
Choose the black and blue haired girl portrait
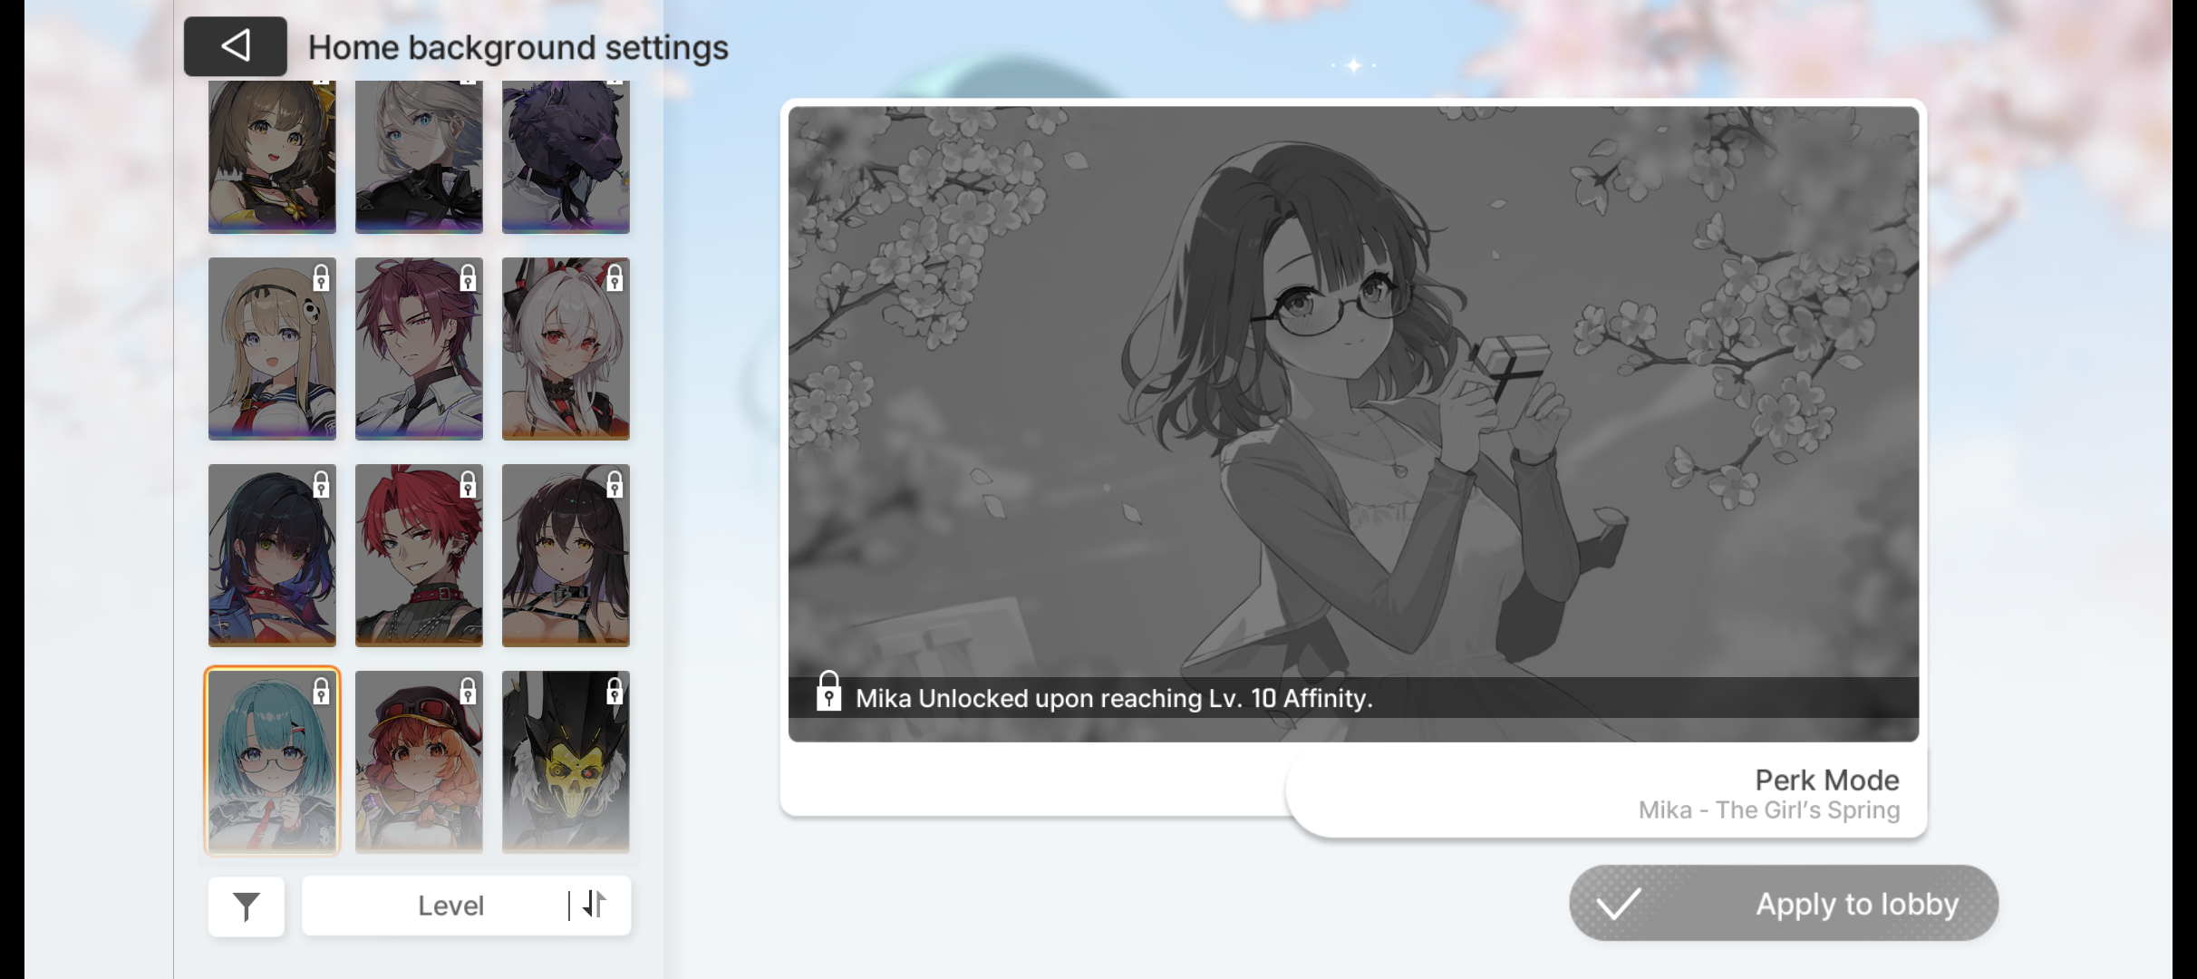(272, 555)
